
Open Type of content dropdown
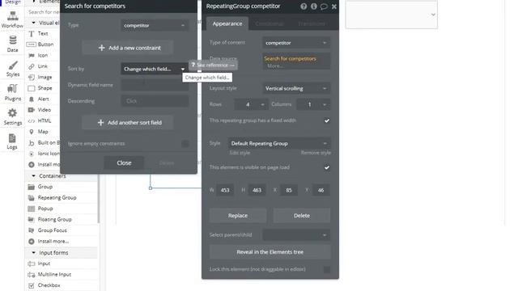(296, 43)
